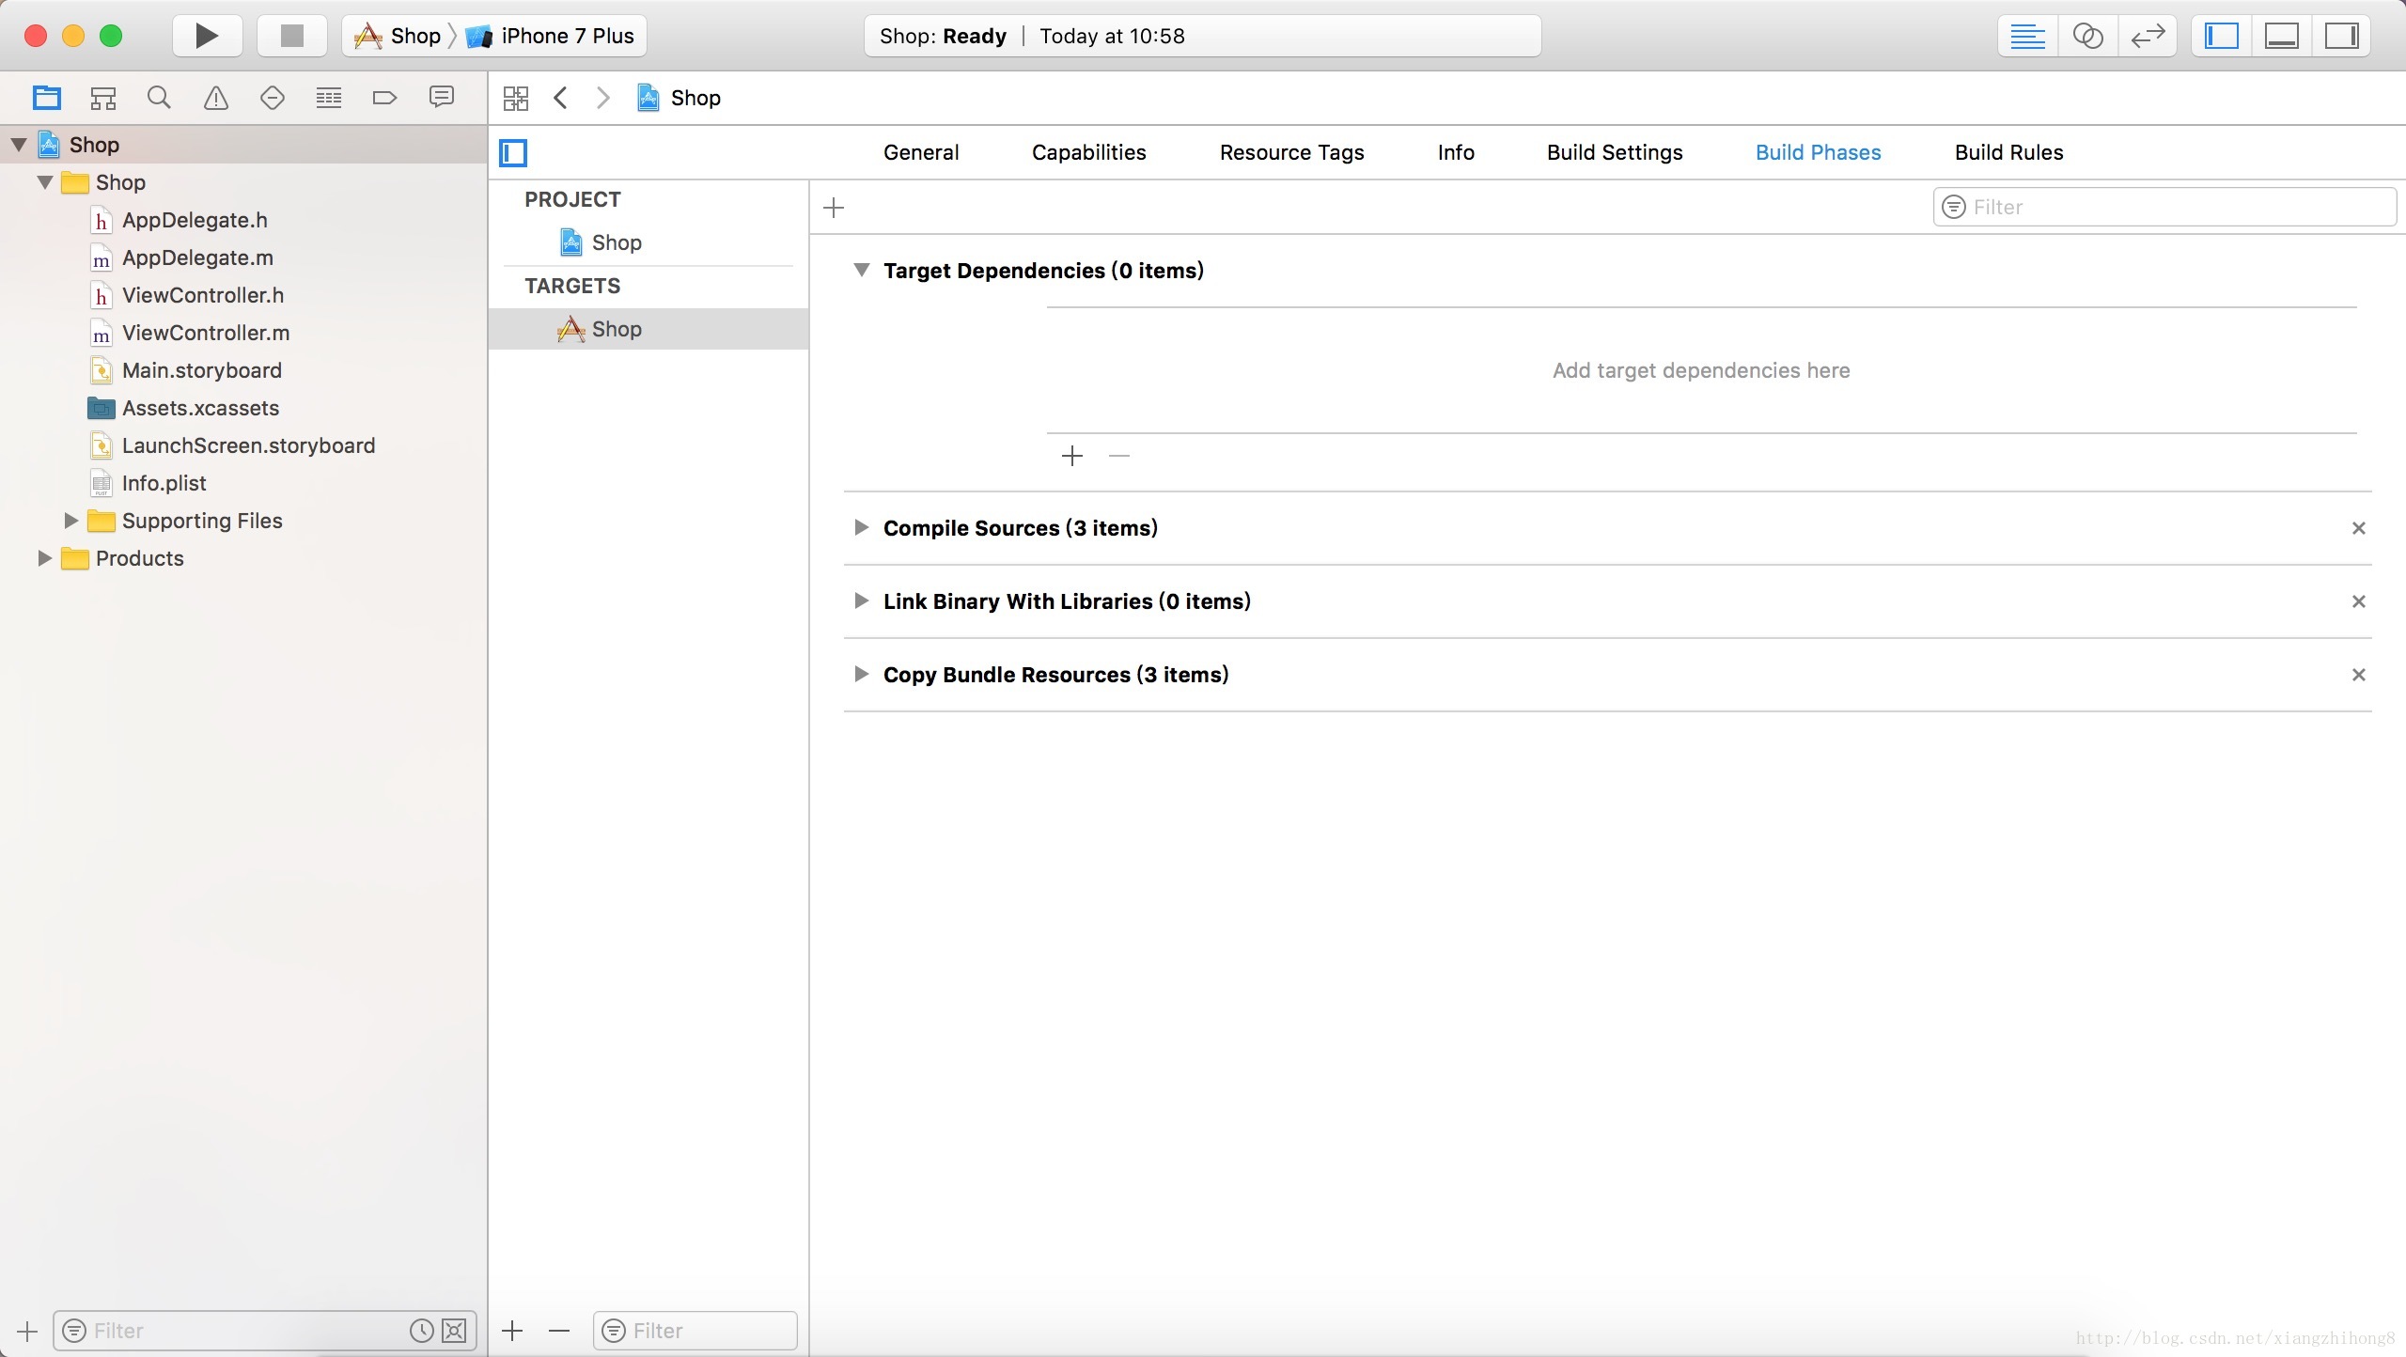Add a target dependency
2406x1357 pixels.
[1072, 457]
